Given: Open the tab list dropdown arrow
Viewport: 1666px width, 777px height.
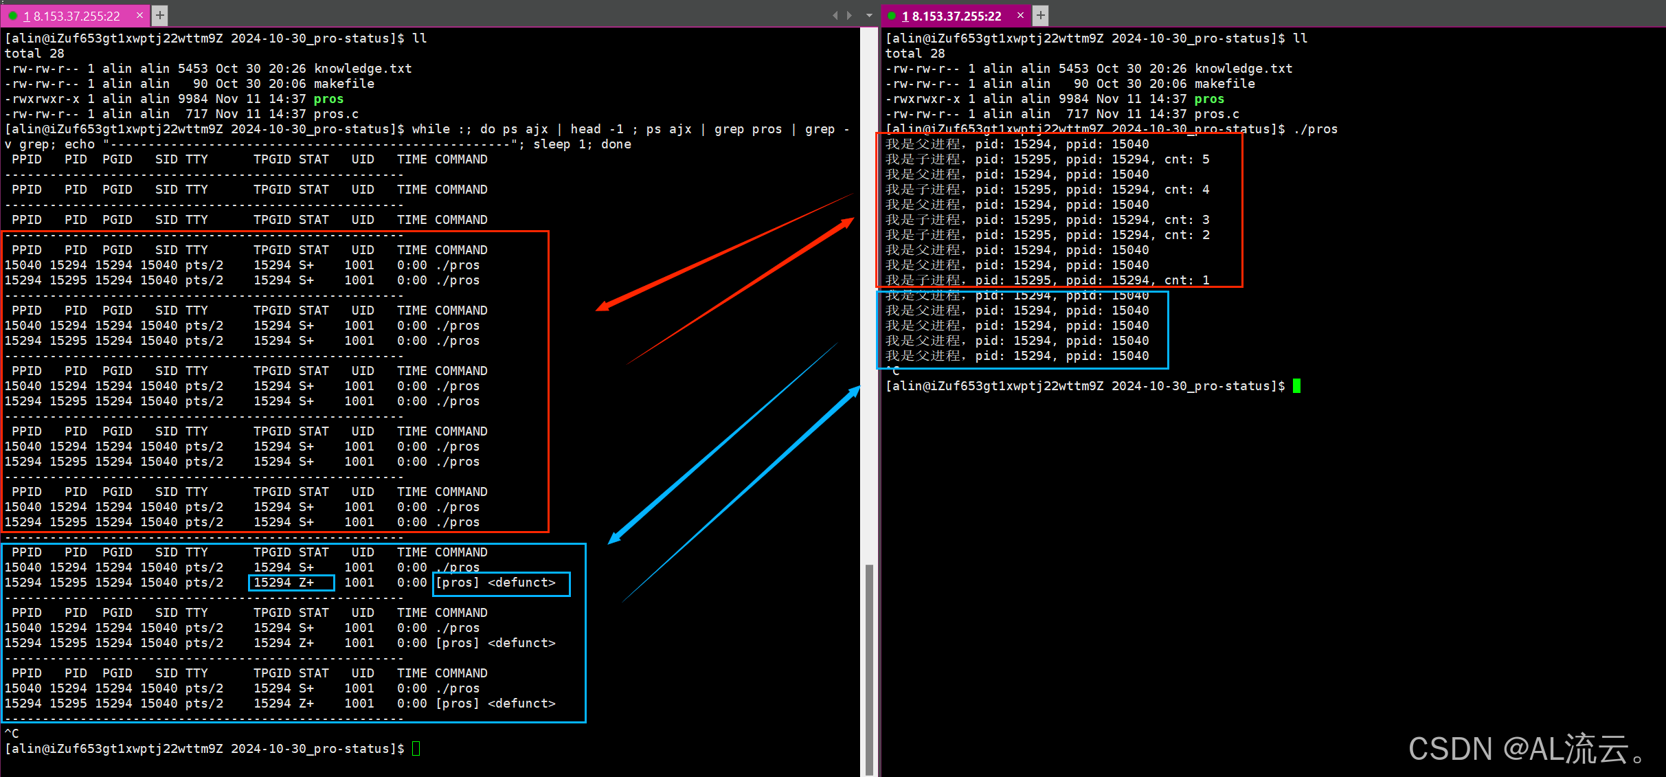Looking at the screenshot, I should pos(869,15).
